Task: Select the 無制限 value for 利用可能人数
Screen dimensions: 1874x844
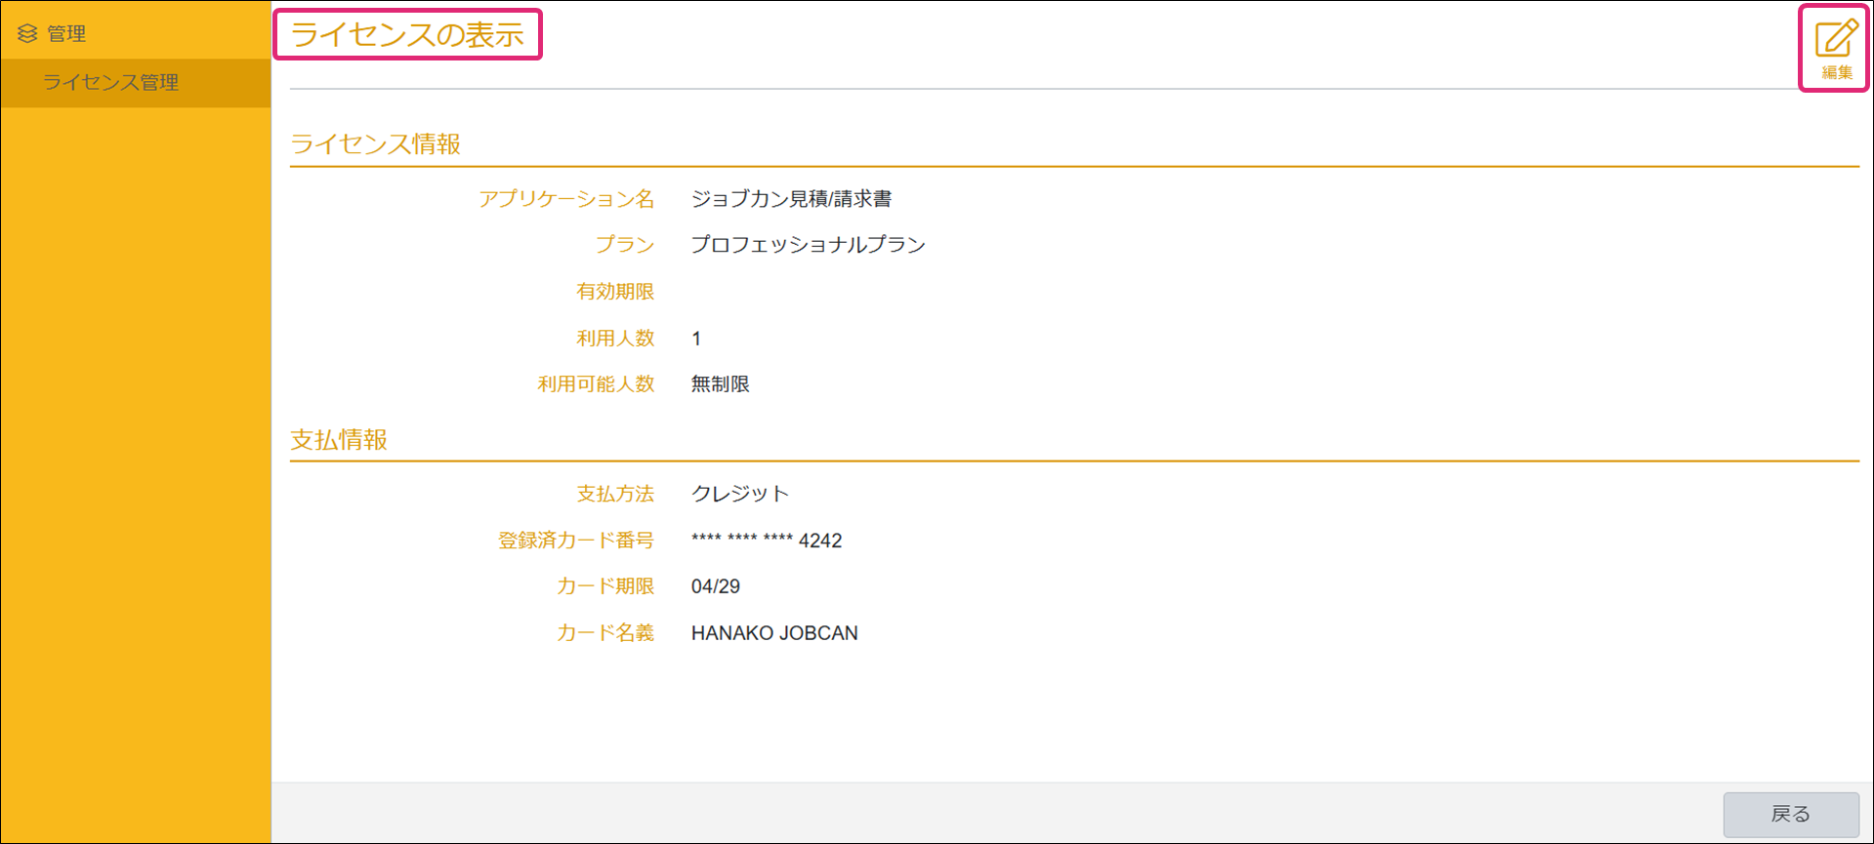Action: (720, 384)
